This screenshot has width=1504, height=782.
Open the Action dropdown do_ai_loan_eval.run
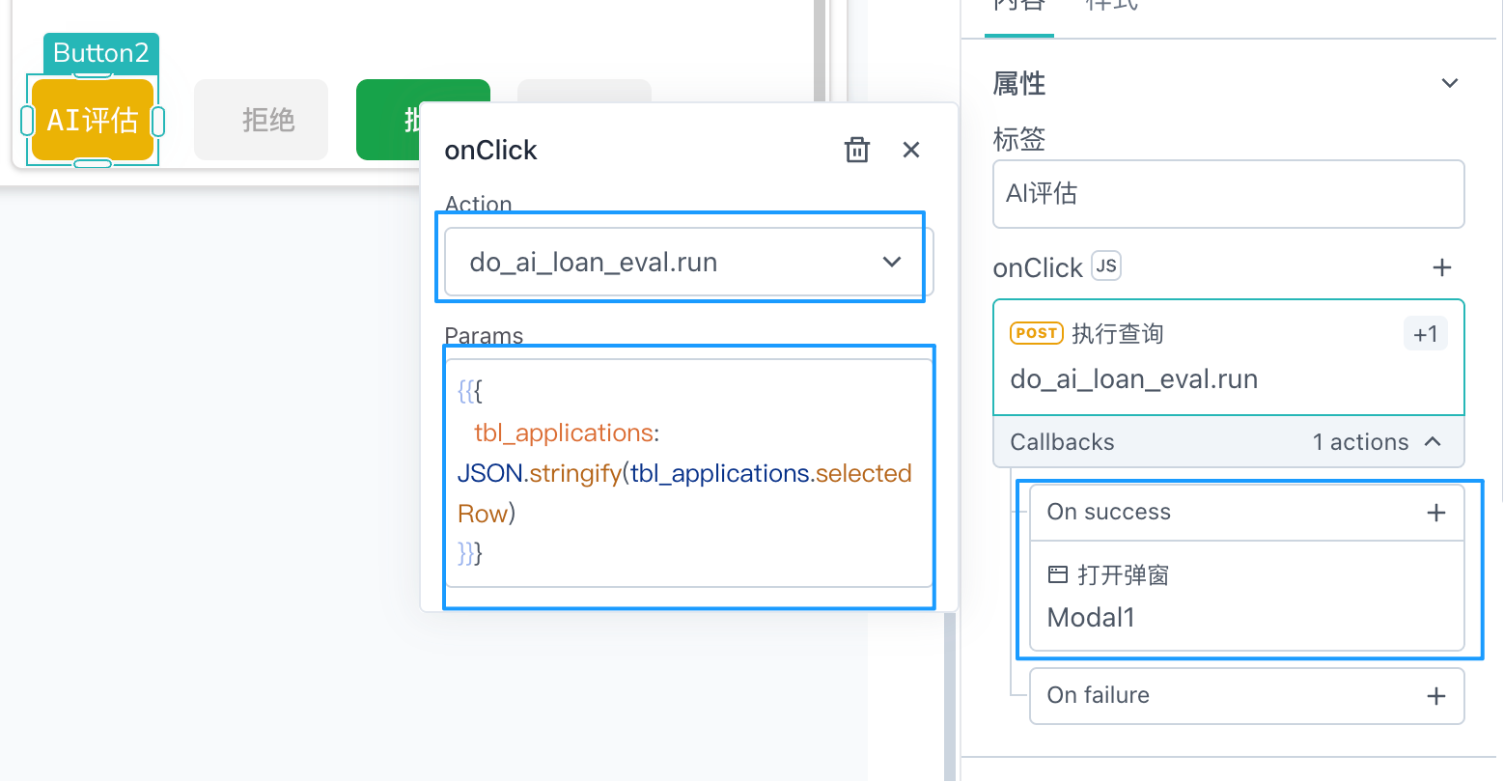click(x=688, y=262)
